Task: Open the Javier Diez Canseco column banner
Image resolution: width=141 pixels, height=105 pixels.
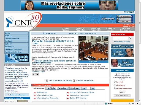Action: click(122, 63)
